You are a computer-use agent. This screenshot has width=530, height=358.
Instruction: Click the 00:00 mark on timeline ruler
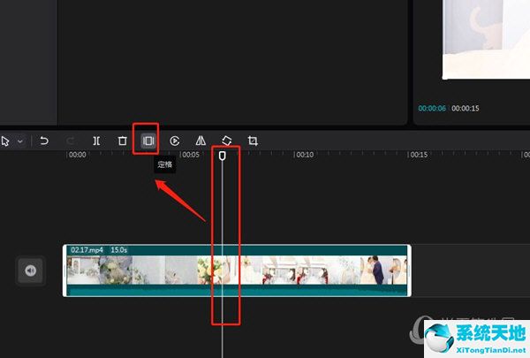click(78, 155)
